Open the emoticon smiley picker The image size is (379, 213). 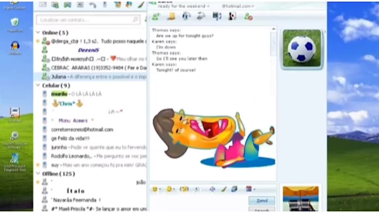(155, 189)
